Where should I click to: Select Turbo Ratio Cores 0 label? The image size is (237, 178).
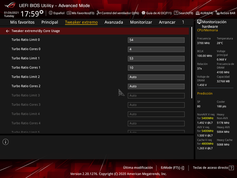(26, 49)
